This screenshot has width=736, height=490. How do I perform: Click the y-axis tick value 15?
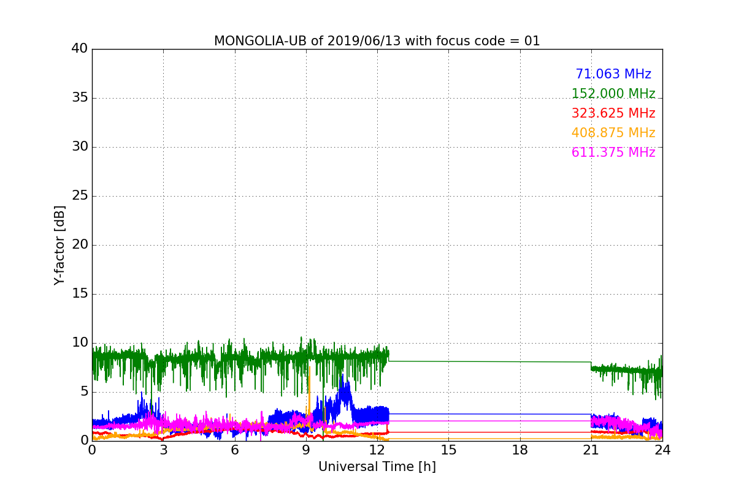[80, 293]
